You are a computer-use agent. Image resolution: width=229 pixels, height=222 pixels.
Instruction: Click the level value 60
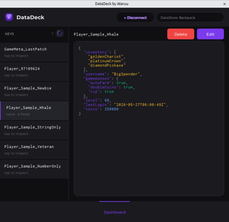(x=107, y=100)
